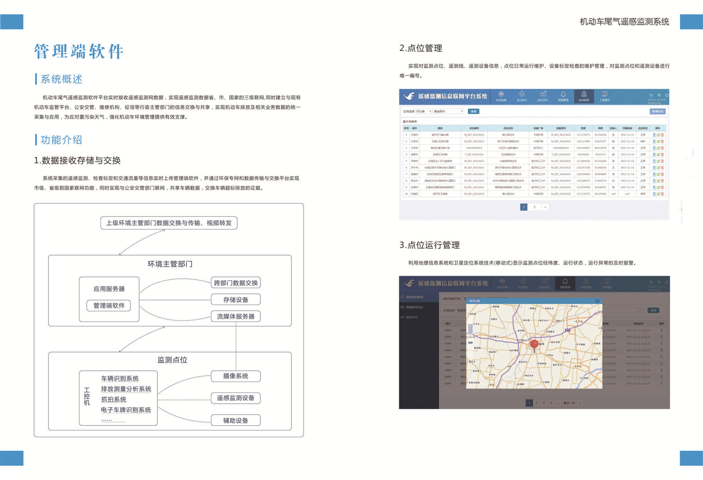Image resolution: width=703 pixels, height=480 pixels.
Task: Click the 新增站点 button
Action: pos(657,111)
